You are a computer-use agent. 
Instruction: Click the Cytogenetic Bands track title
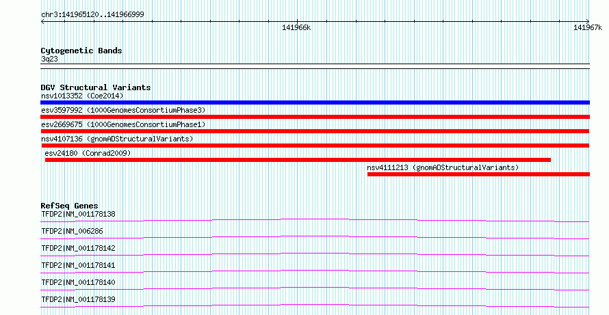pos(81,51)
